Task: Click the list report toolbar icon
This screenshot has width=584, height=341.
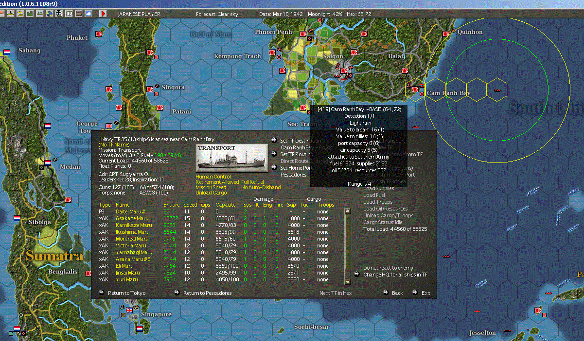Action: (79, 14)
